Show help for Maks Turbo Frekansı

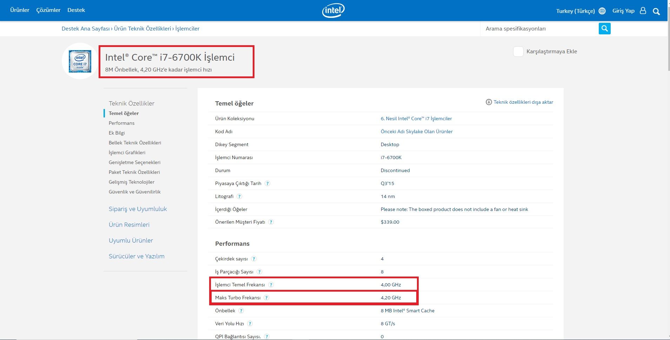pos(266,298)
